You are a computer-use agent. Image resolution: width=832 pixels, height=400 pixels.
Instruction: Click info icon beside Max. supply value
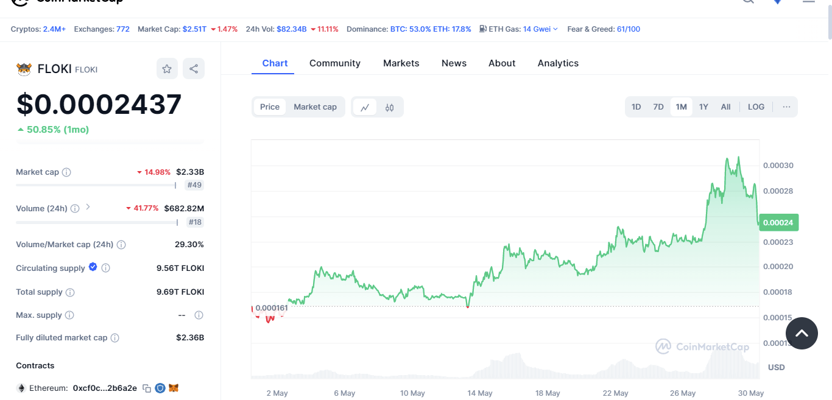199,315
